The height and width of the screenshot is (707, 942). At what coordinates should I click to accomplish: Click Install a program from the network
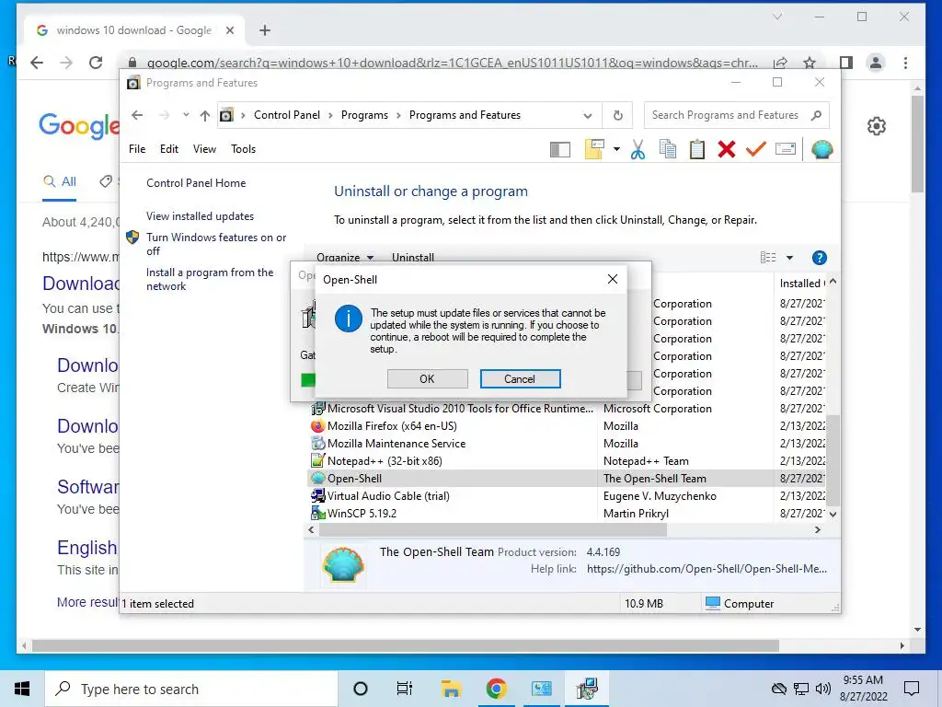click(210, 279)
